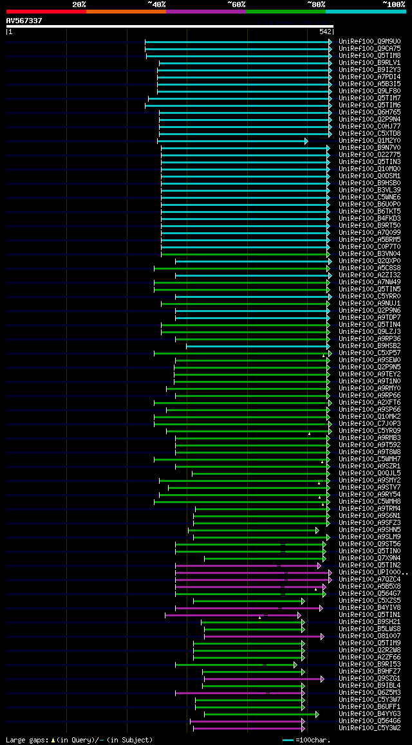Click the yellow query gap triangle in the legend
The image size is (412, 745).
point(53,740)
